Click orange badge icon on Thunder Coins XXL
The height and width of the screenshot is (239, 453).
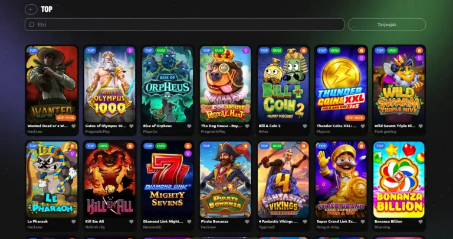pyautogui.click(x=361, y=51)
